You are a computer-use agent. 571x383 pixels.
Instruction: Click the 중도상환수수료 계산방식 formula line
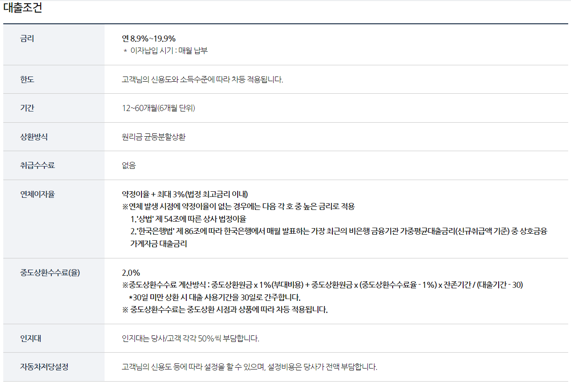[x=322, y=285]
